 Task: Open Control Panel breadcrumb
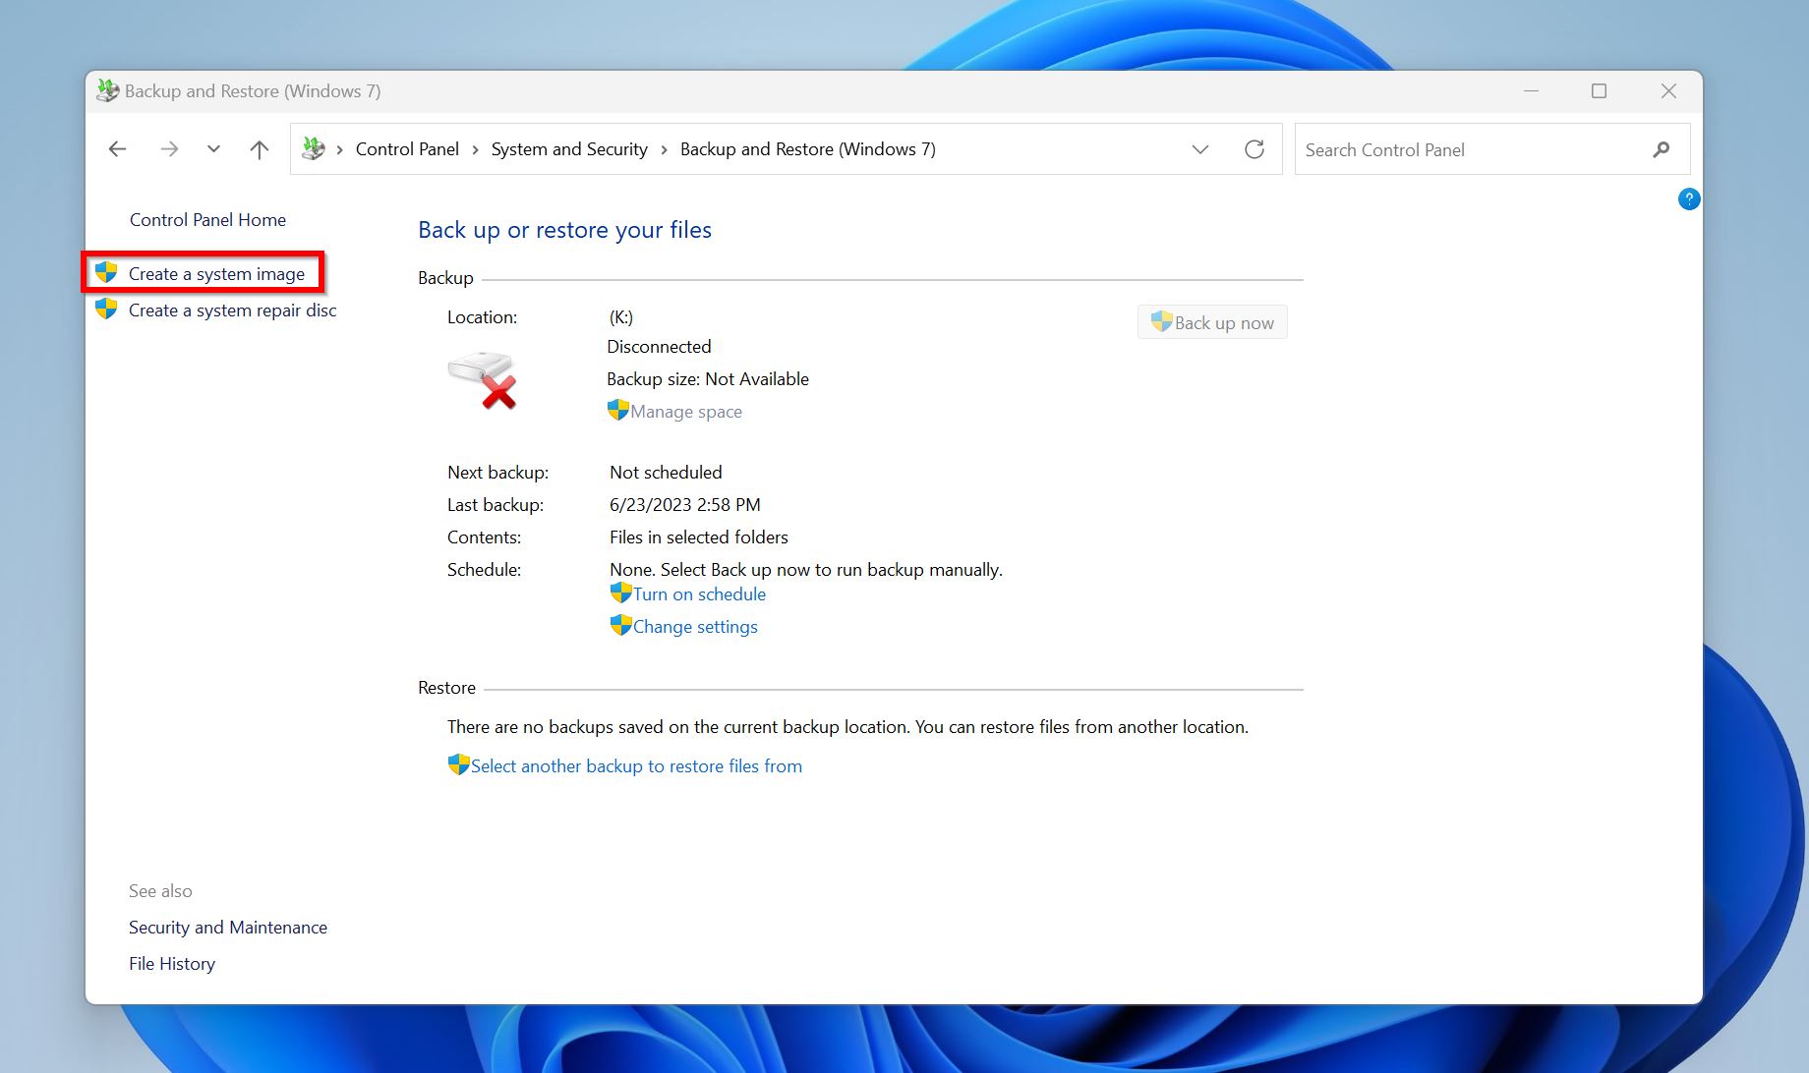point(407,149)
